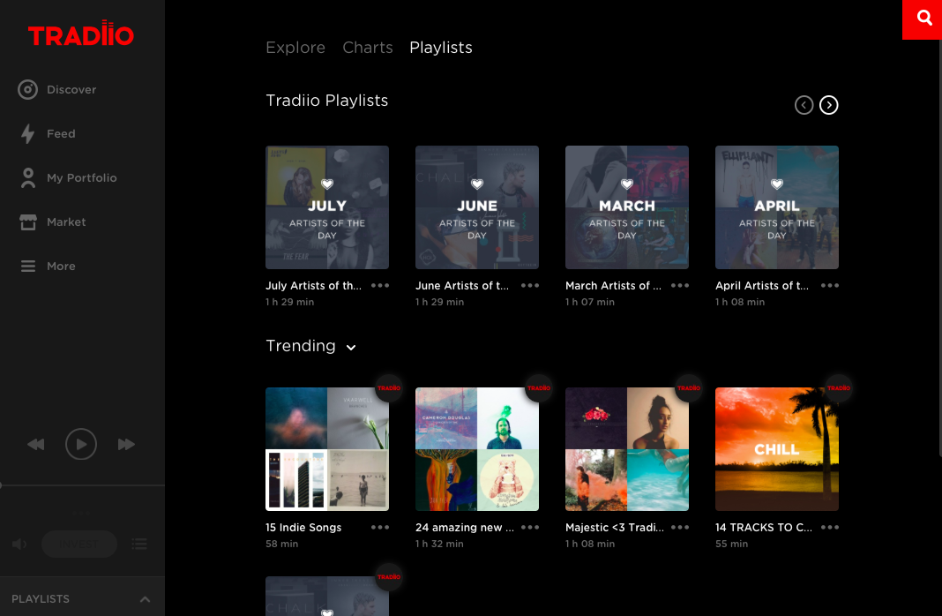Favorite the JULY Artists of the Day playlist

[x=326, y=184]
